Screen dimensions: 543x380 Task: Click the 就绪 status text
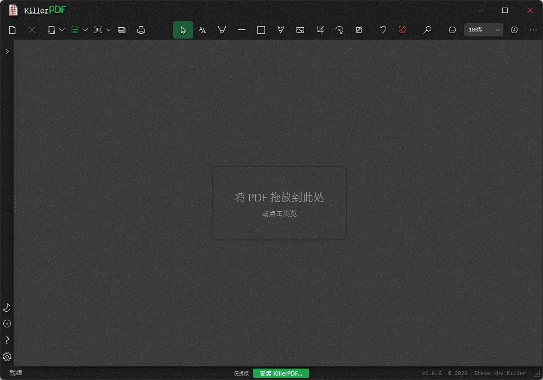click(x=16, y=373)
